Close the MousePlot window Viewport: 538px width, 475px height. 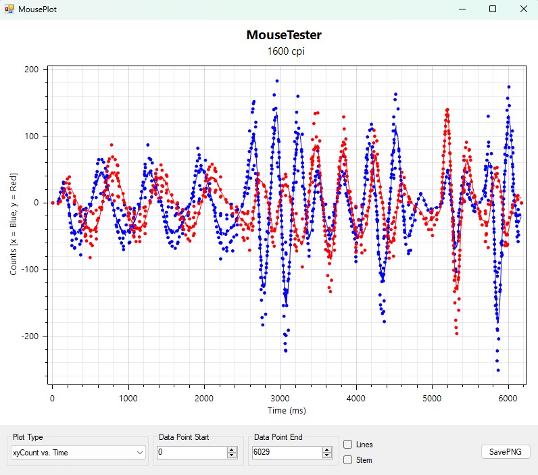523,9
